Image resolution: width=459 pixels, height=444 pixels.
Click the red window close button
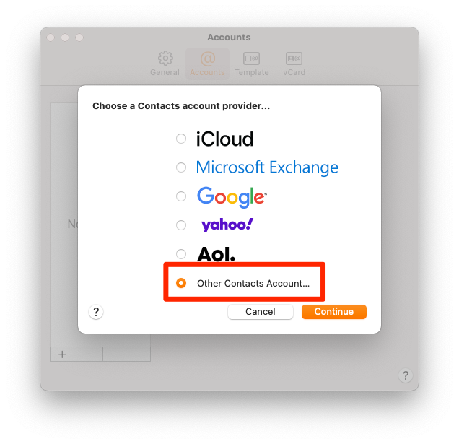coord(51,38)
